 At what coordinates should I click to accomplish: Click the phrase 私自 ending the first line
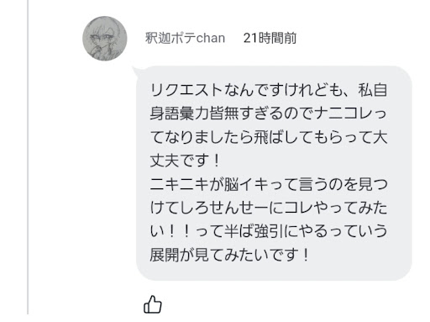(x=373, y=90)
